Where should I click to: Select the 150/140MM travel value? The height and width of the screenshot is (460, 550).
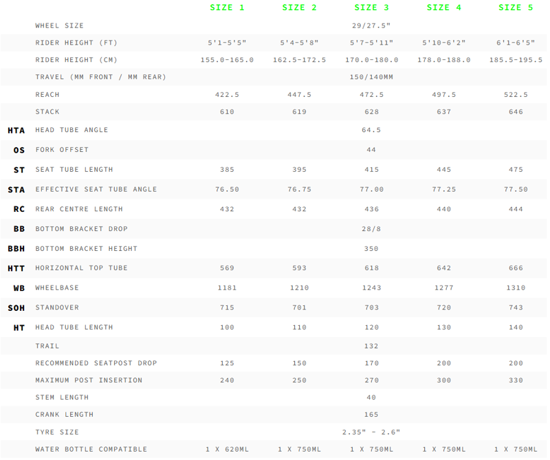(x=371, y=77)
